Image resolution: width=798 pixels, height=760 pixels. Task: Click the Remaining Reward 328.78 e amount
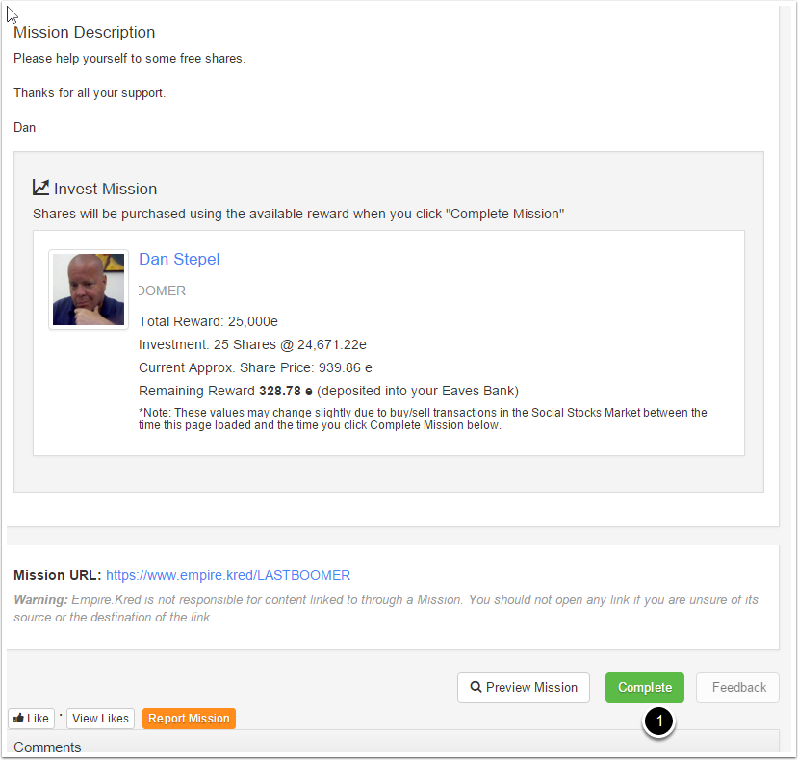[286, 391]
